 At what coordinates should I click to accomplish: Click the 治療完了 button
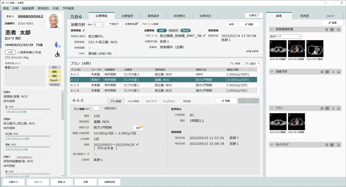point(254,15)
